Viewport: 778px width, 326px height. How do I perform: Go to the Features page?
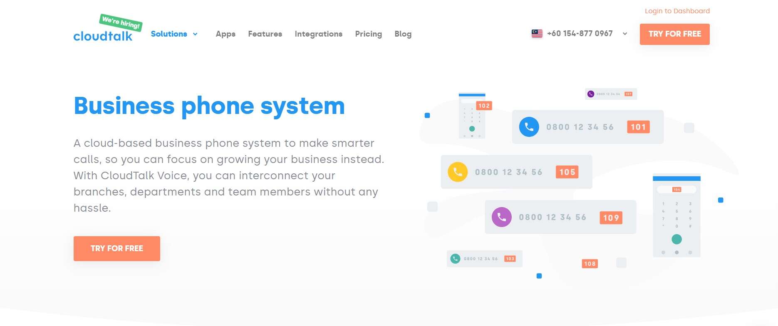point(265,34)
